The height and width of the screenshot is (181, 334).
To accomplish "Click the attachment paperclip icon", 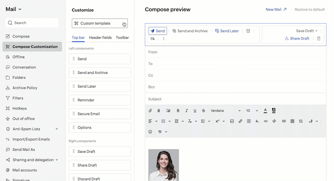I will (150, 111).
